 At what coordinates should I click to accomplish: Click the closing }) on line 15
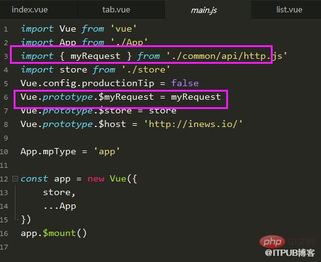pyautogui.click(x=25, y=219)
